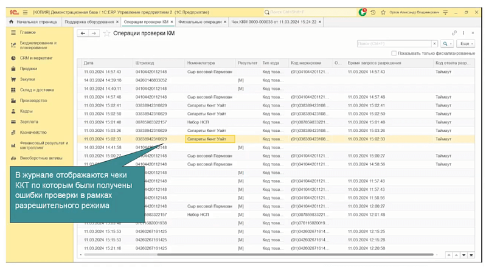This screenshot has height=270, width=486.
Task: Switch to Фискальные операции tab
Action: 200,22
